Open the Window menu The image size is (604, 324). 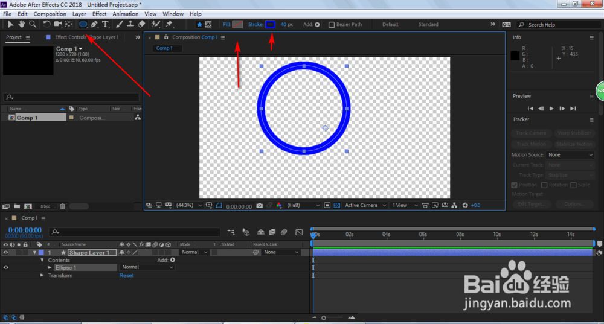pos(173,14)
